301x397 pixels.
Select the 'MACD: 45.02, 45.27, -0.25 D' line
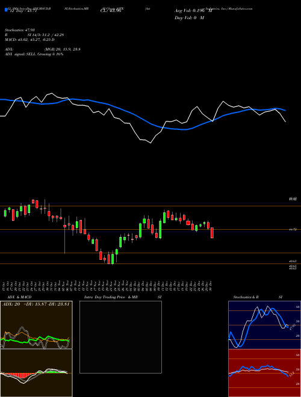29,40
